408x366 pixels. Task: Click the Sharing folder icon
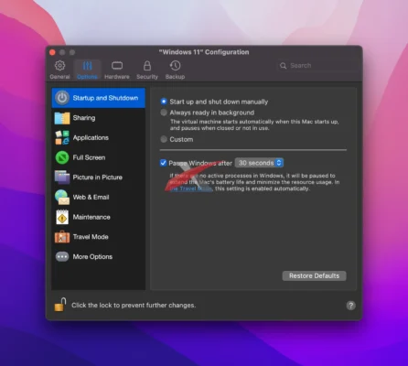62,118
